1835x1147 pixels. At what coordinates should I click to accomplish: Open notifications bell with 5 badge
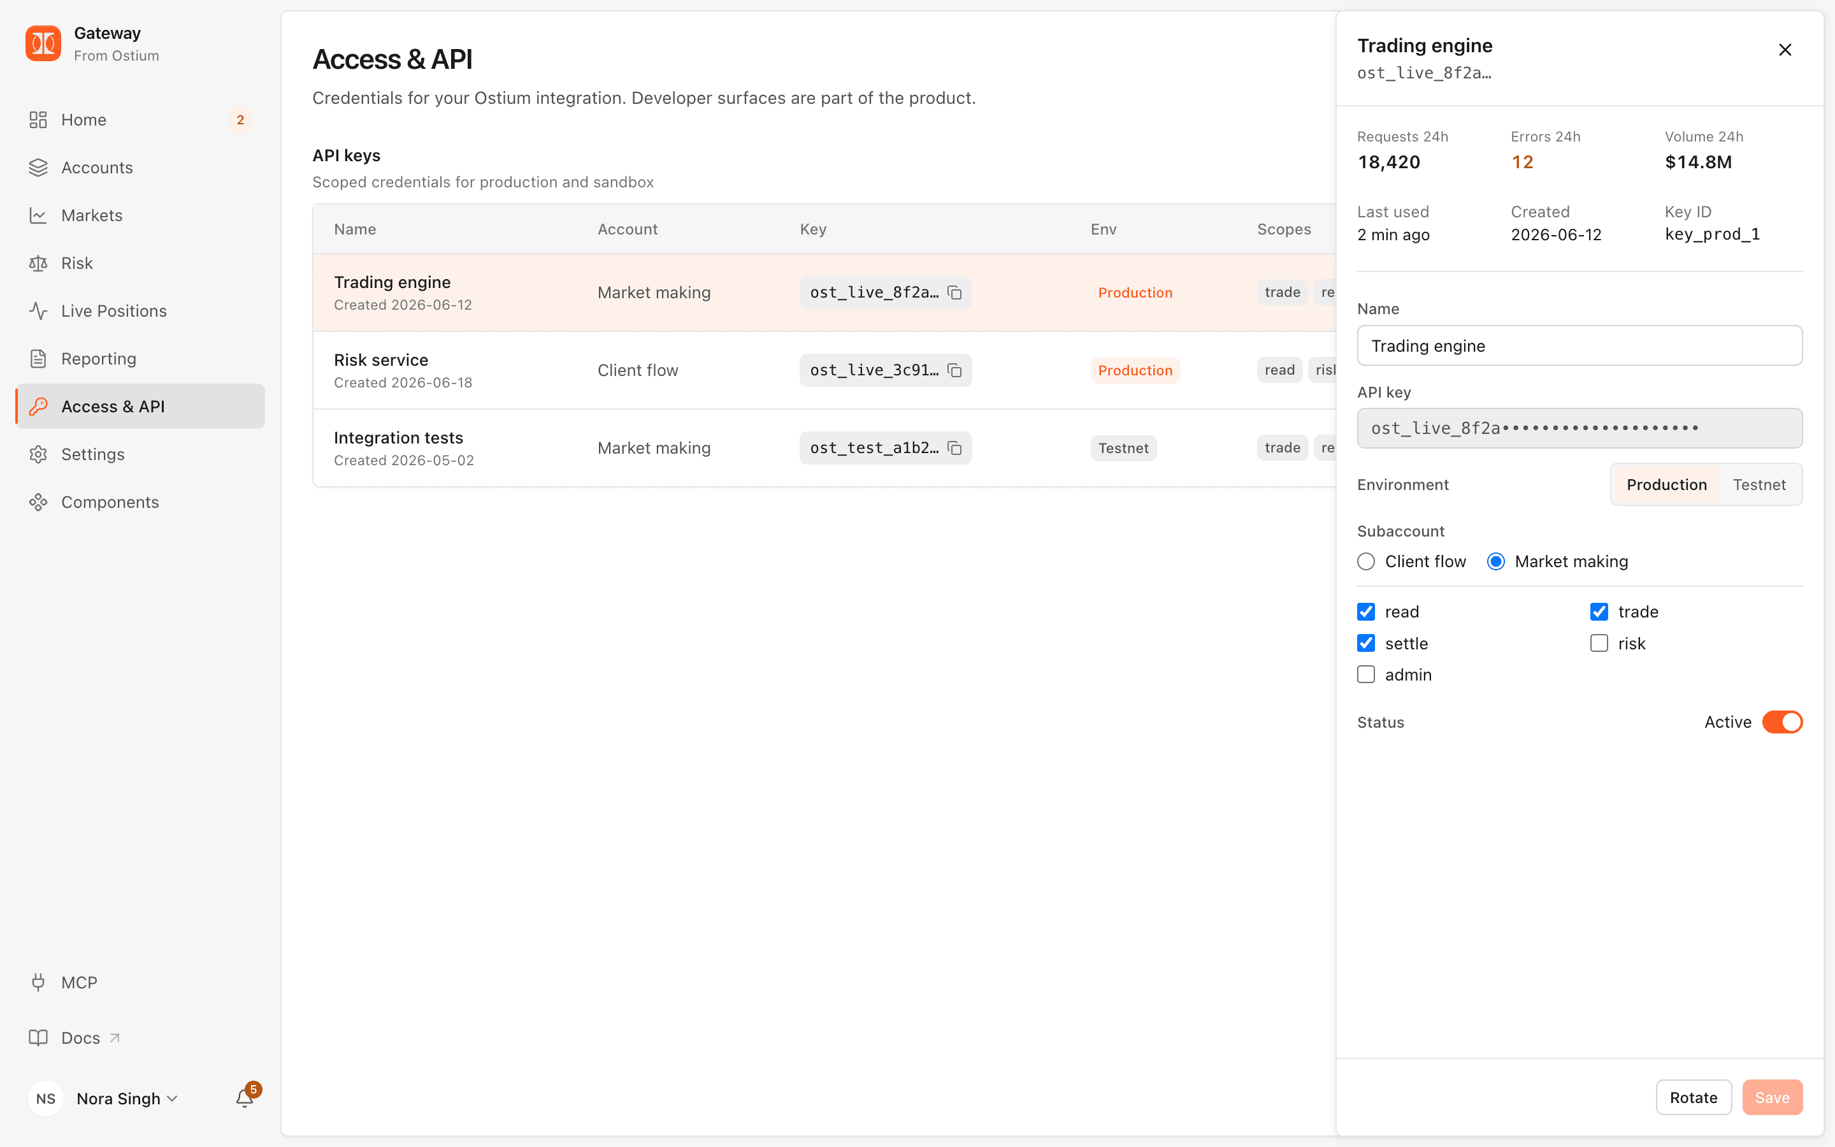[245, 1097]
